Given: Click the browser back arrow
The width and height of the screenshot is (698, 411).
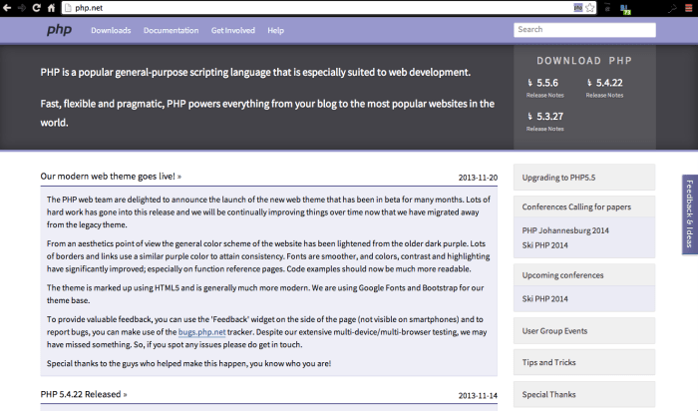Looking at the screenshot, I should pos(7,8).
